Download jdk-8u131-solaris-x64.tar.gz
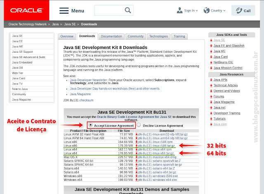The image size is (264, 194). (x=157, y=172)
